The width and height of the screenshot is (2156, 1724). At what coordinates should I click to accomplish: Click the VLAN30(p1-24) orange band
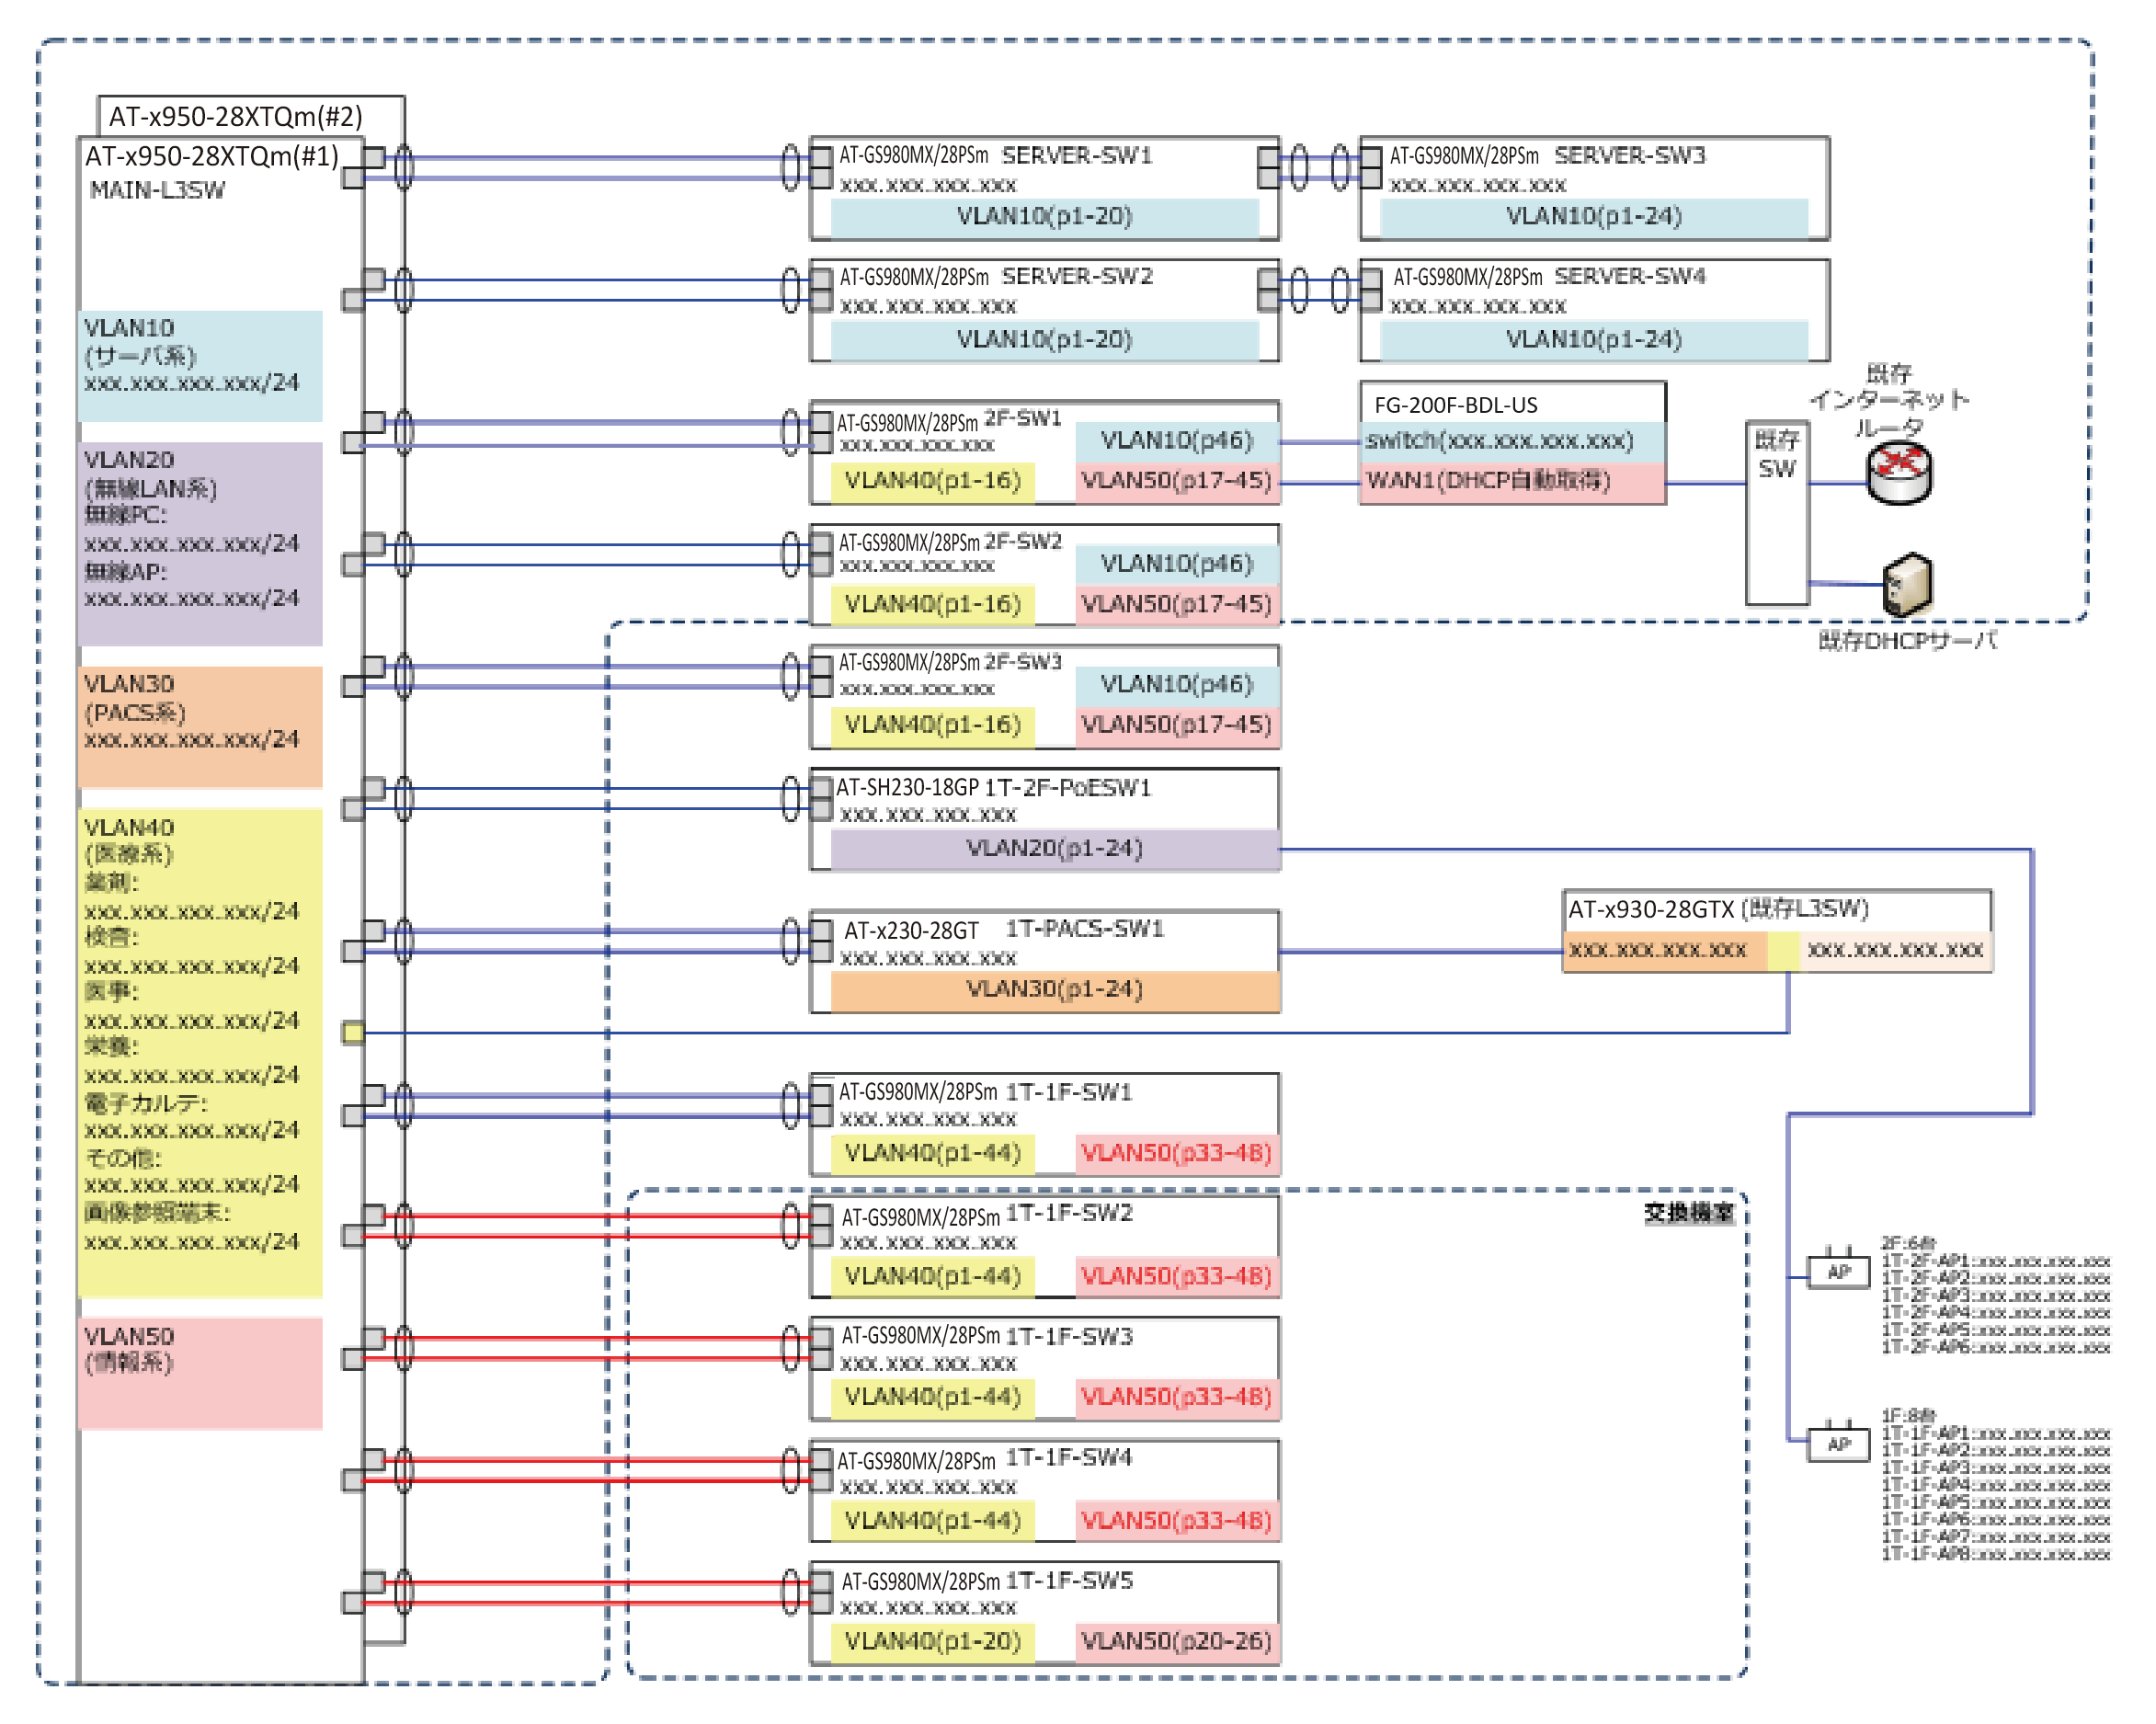(1055, 990)
